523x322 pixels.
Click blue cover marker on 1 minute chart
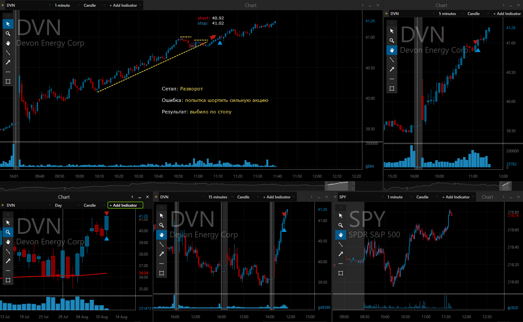[220, 43]
